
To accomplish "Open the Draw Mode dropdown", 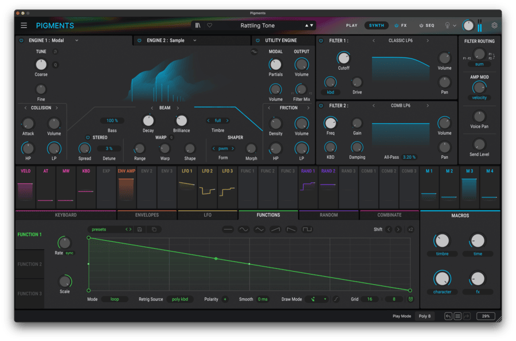I will point(318,299).
